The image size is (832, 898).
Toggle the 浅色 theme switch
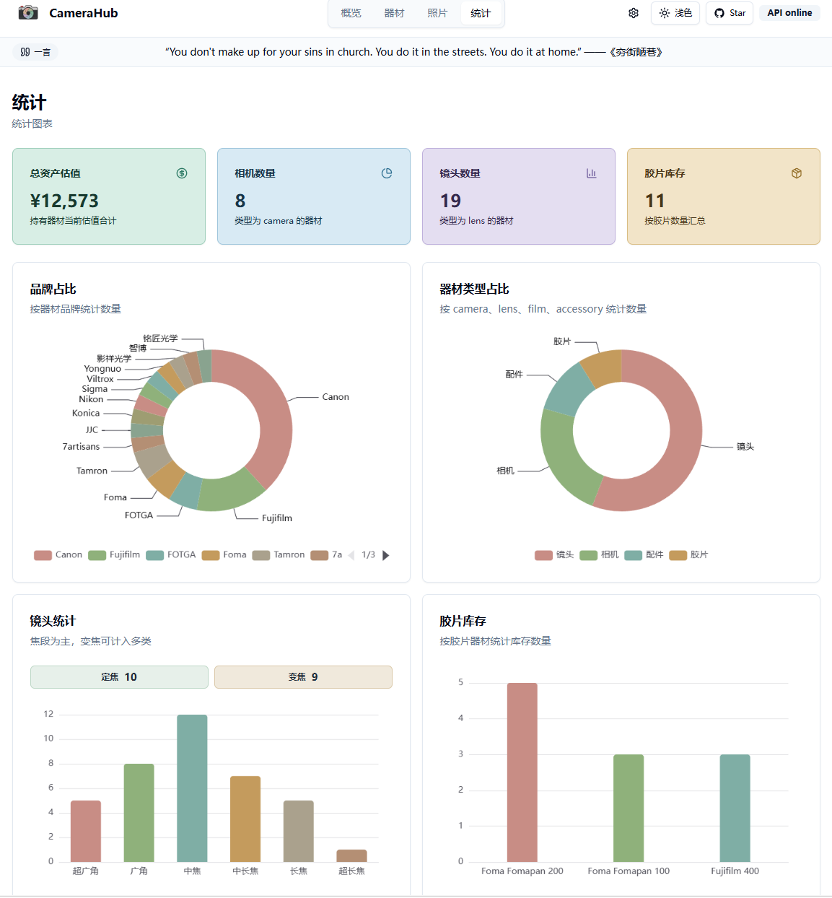(x=675, y=13)
